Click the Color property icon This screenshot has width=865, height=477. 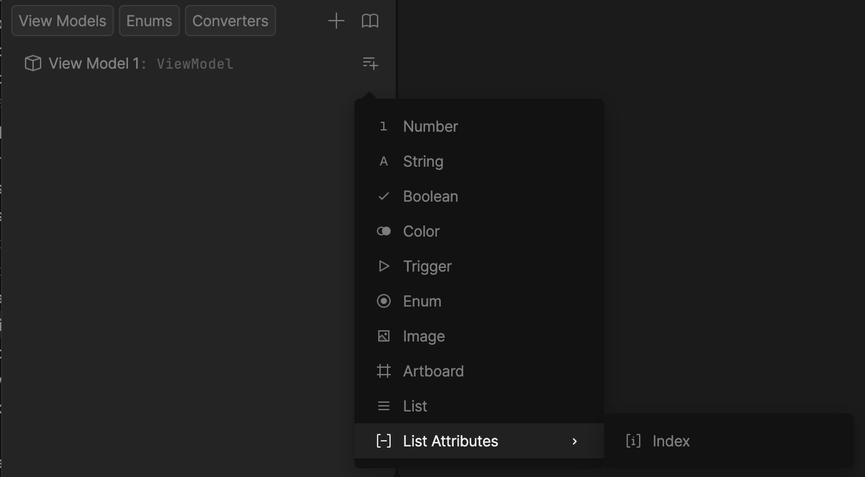click(x=383, y=232)
